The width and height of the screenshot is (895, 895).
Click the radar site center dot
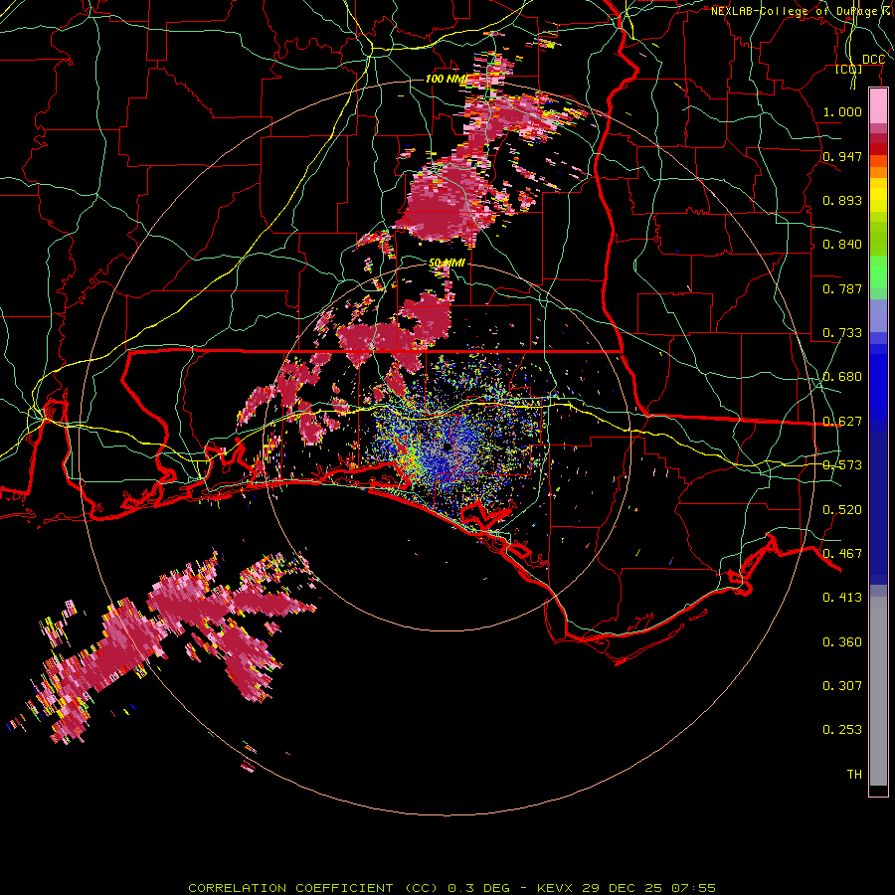(447, 447)
